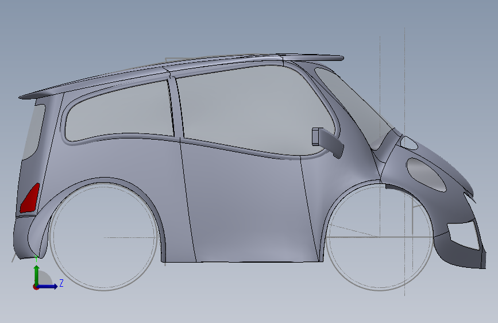Click the red origin dot of triad
The image size is (498, 323).
pos(36,287)
